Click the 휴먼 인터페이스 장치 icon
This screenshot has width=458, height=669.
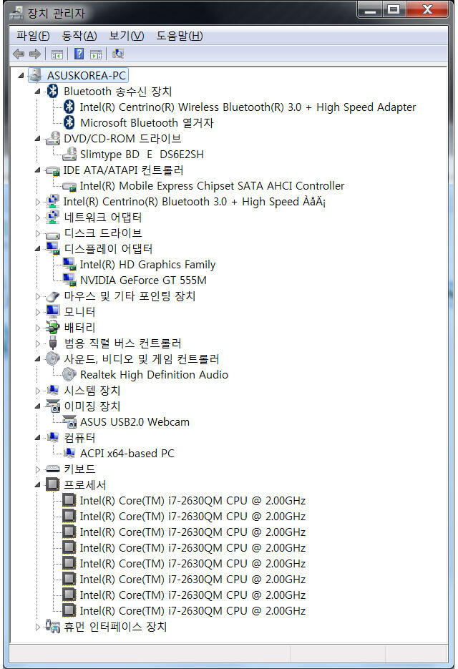click(x=52, y=626)
